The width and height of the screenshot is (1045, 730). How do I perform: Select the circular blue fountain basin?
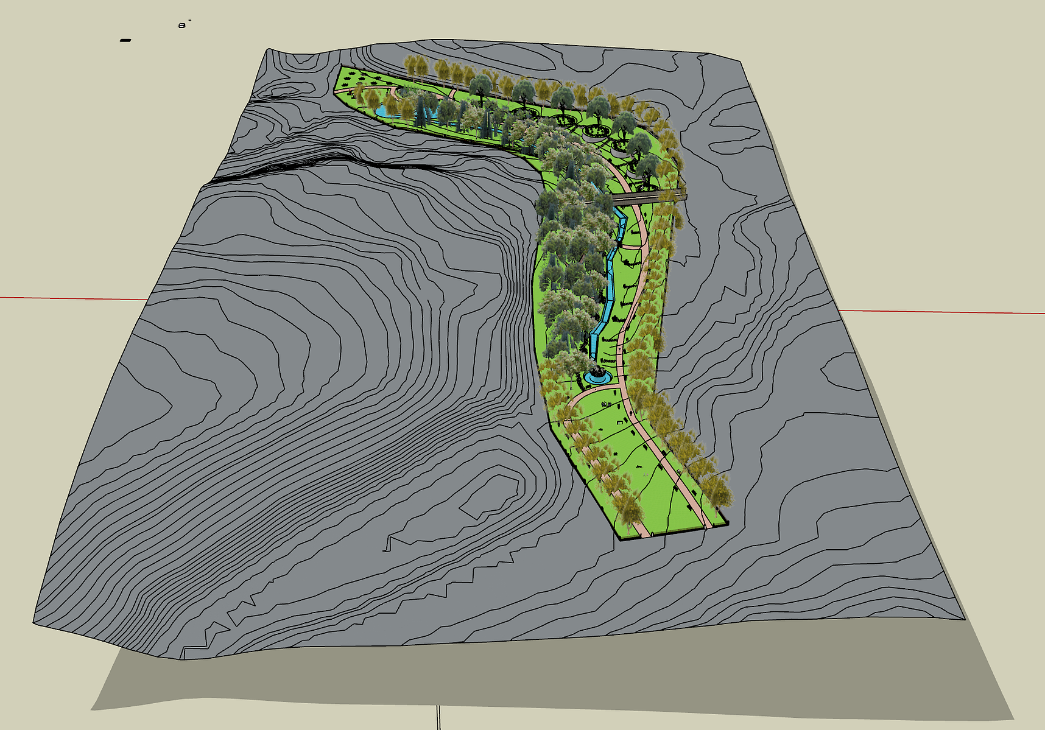[597, 377]
